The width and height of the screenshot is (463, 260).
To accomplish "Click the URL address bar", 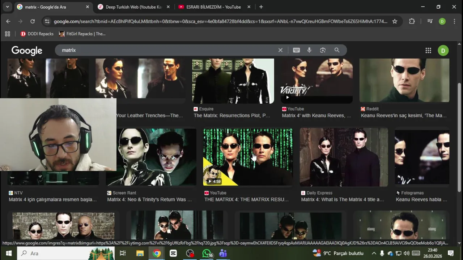I will pos(221,21).
